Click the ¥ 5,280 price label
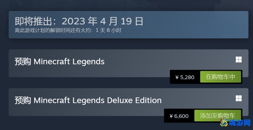Screen dimensions: 253x130 point(185,77)
